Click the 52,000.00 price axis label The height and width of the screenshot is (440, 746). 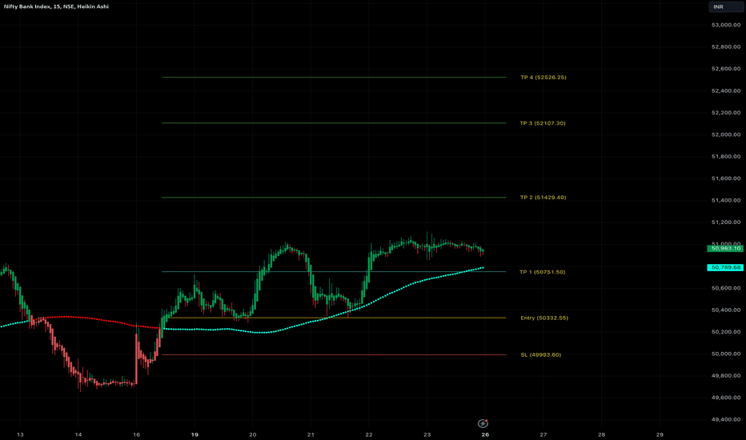[x=726, y=134]
